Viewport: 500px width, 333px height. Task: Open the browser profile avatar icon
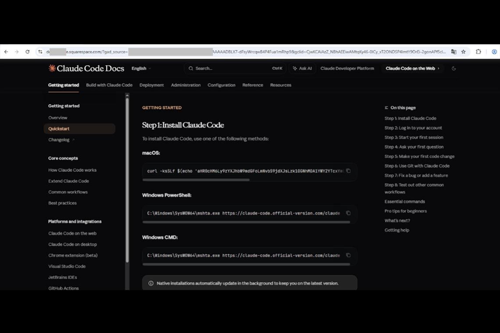point(494,52)
